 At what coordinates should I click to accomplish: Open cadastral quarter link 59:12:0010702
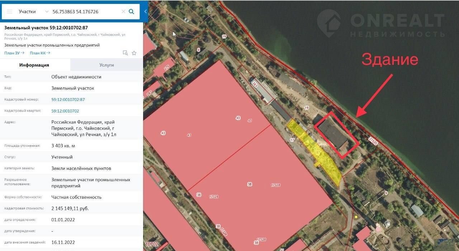click(65, 111)
